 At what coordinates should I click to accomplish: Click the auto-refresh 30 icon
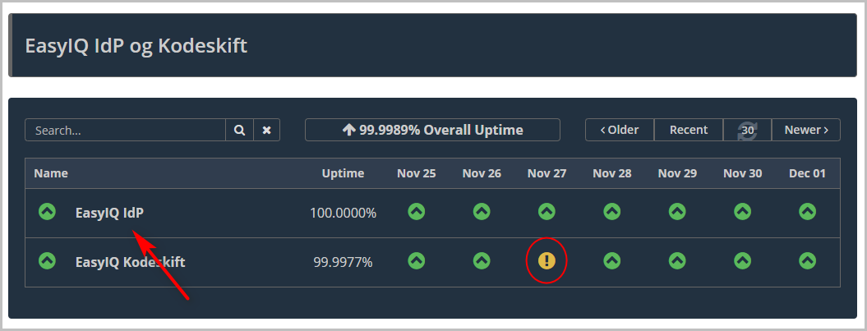[x=748, y=130]
